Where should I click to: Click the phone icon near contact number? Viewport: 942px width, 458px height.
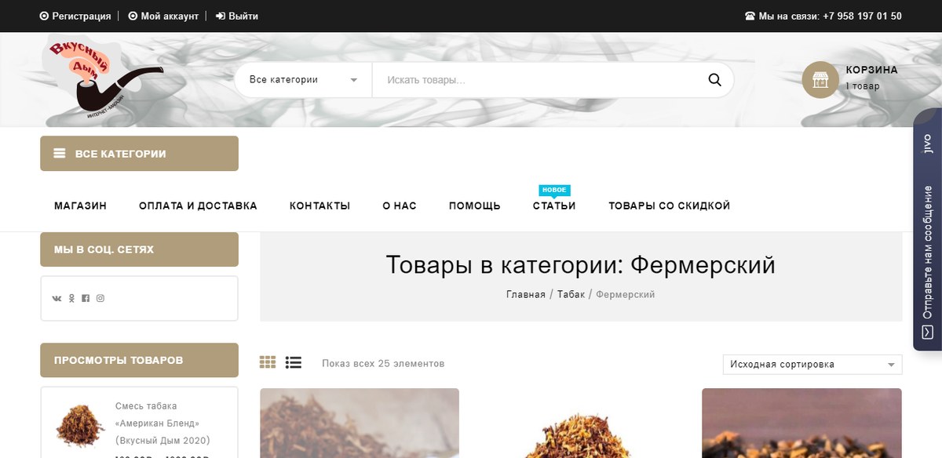(750, 16)
